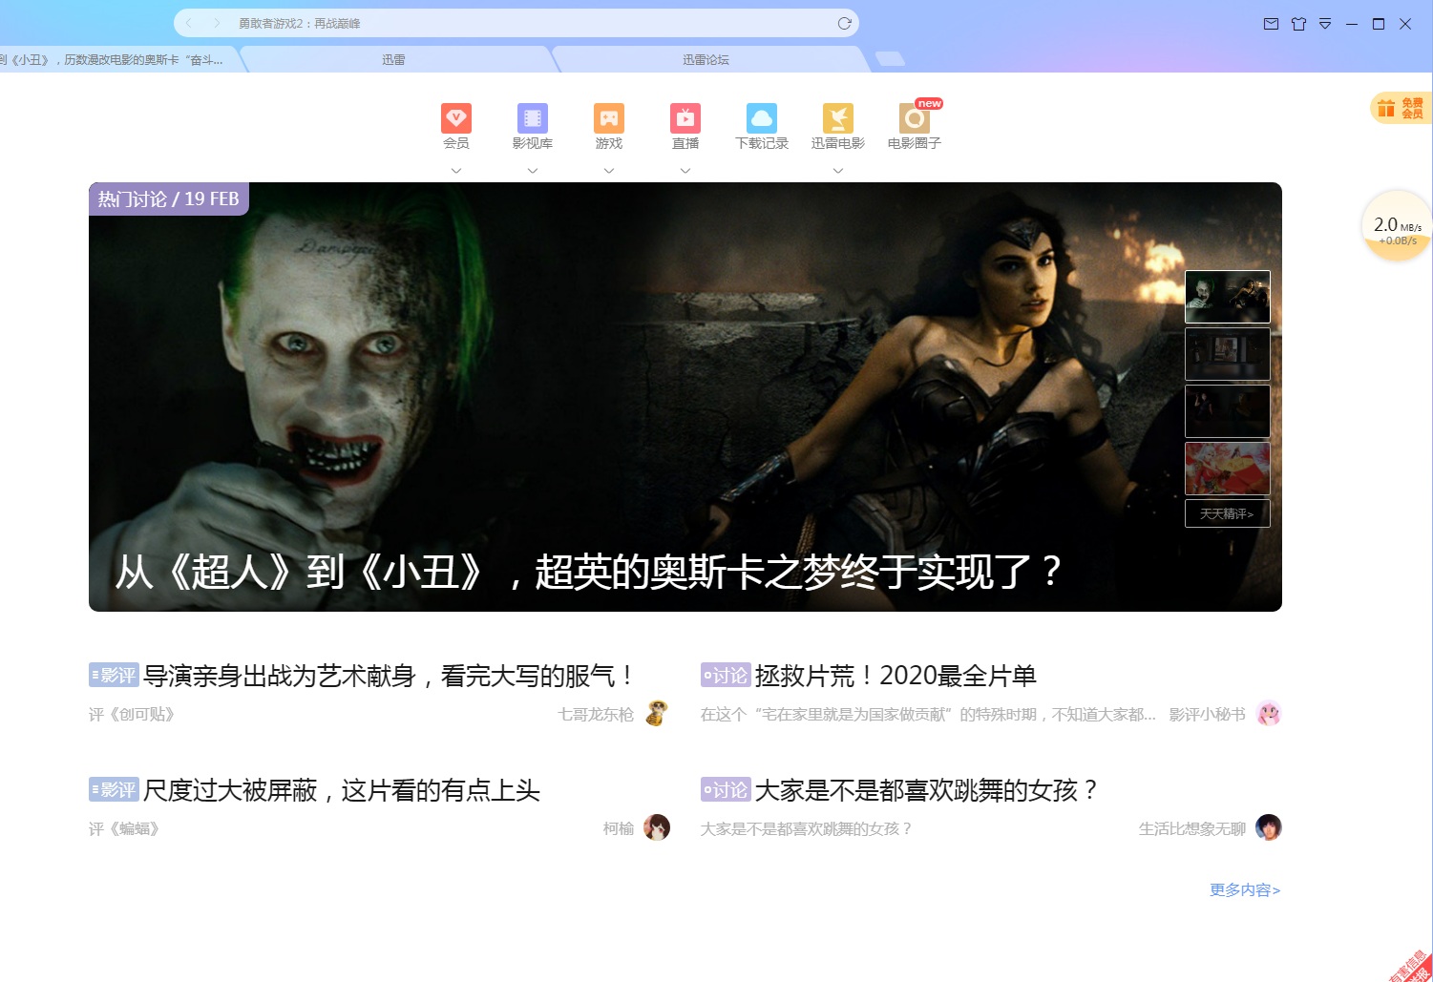1433x982 pixels.
Task: Expand the 游戏 dropdown arrow
Action: (609, 171)
